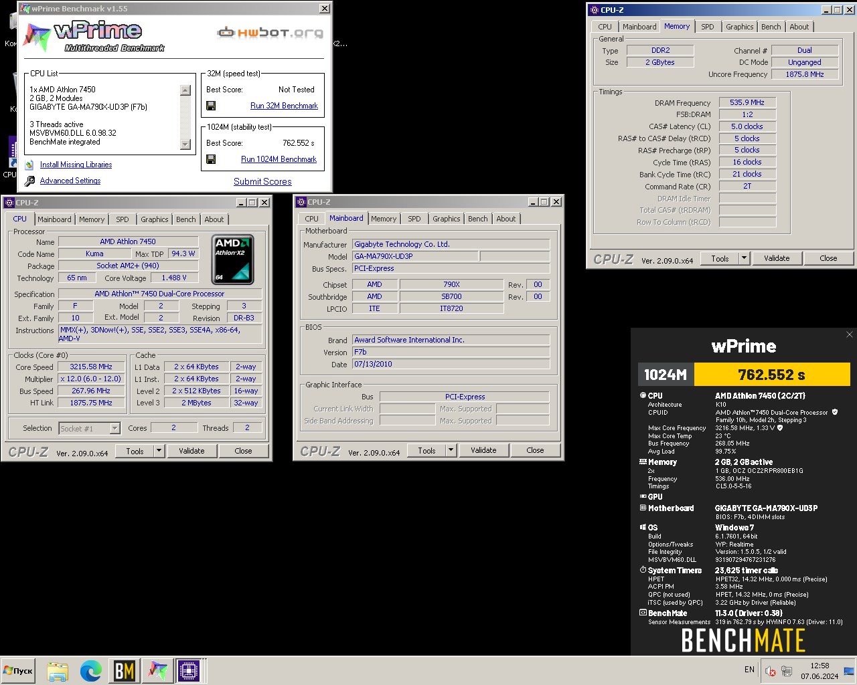
Task: Click the muted volume tray icon
Action: [771, 671]
